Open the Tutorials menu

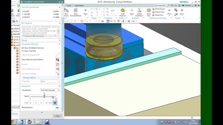(x=186, y=6)
